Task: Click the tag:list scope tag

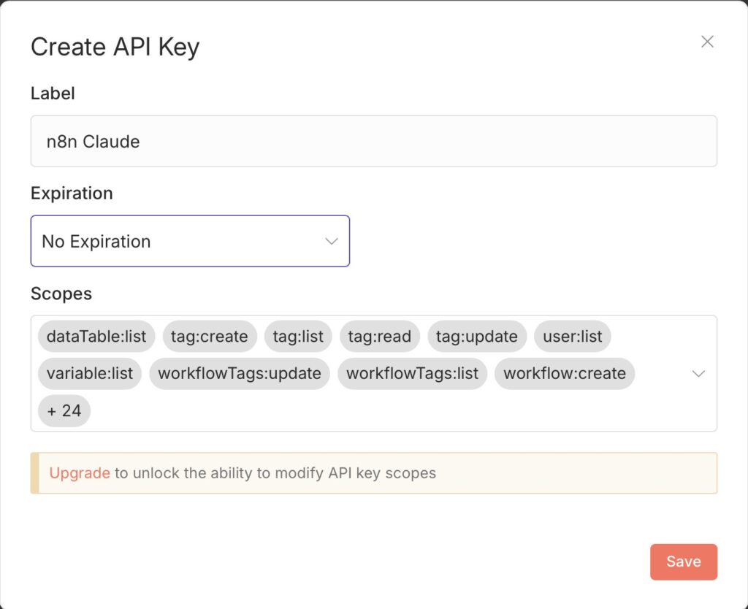Action: (x=298, y=336)
